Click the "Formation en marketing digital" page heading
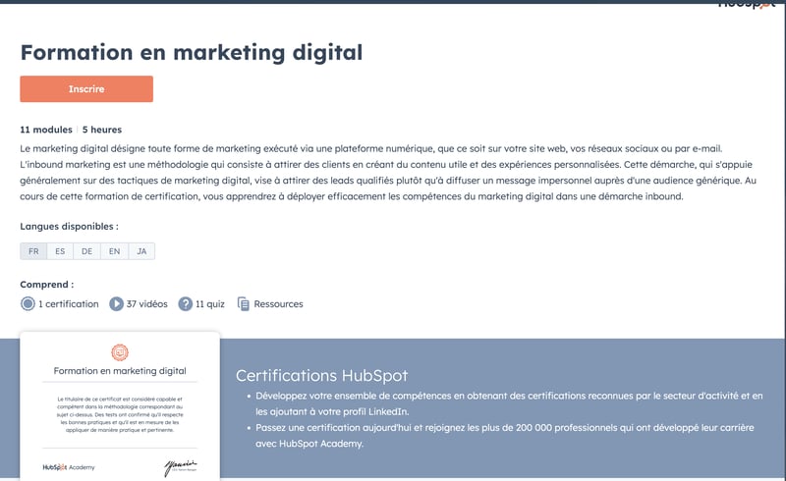The image size is (786, 481). [x=192, y=53]
